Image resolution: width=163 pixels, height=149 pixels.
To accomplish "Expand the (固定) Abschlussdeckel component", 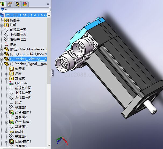I will coord(2,49).
